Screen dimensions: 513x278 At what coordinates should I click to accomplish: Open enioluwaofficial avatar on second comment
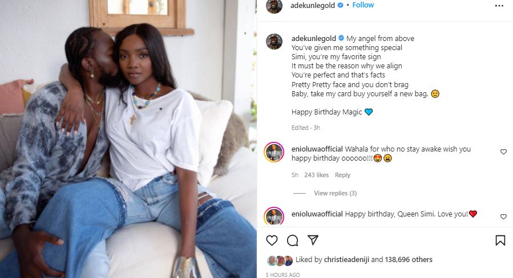point(274,216)
